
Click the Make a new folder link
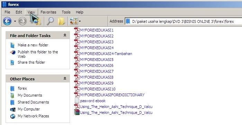tap(33, 45)
